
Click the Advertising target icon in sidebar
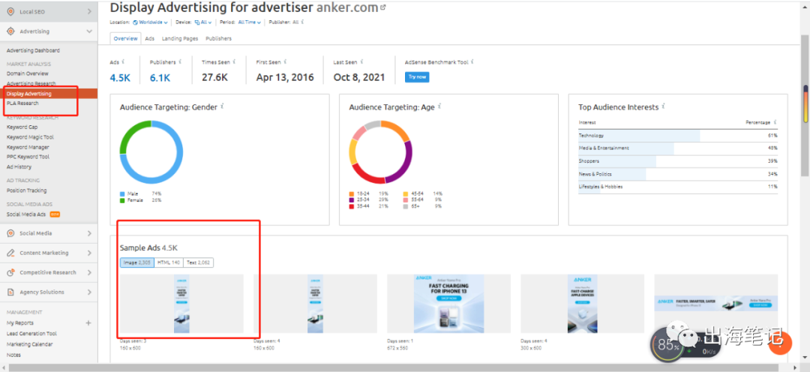(x=10, y=31)
